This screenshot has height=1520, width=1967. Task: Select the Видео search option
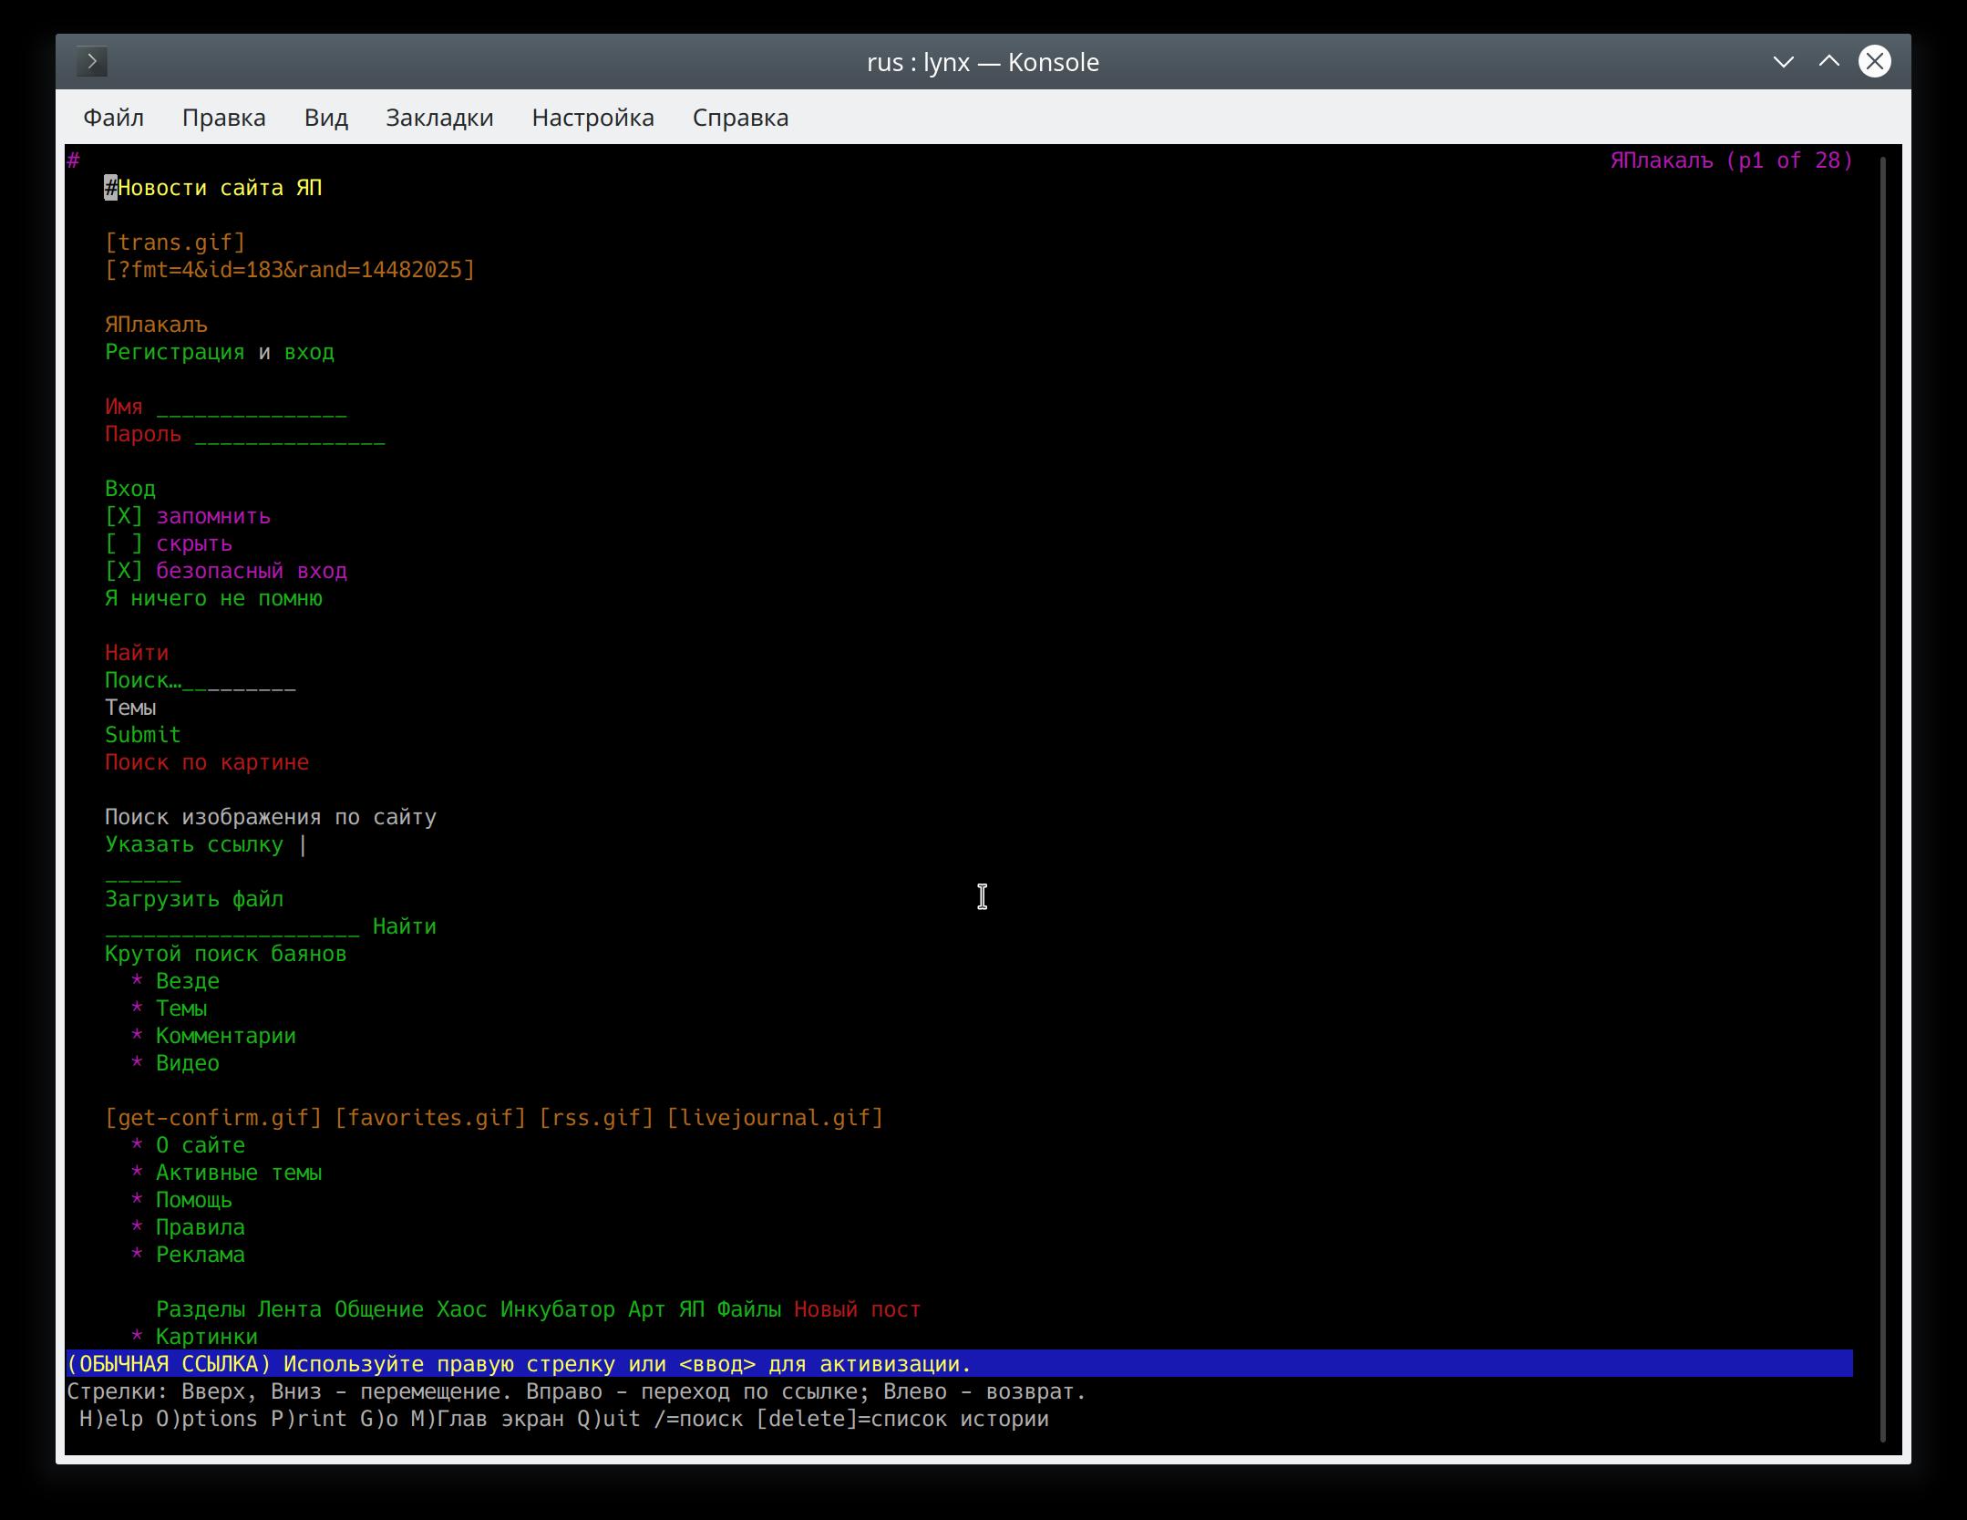[x=188, y=1063]
